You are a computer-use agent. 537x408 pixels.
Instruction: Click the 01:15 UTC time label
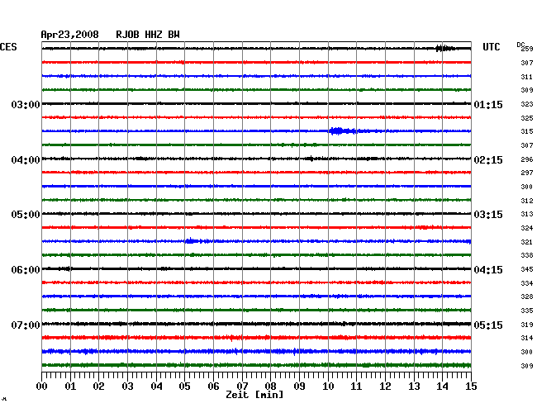pyautogui.click(x=488, y=104)
